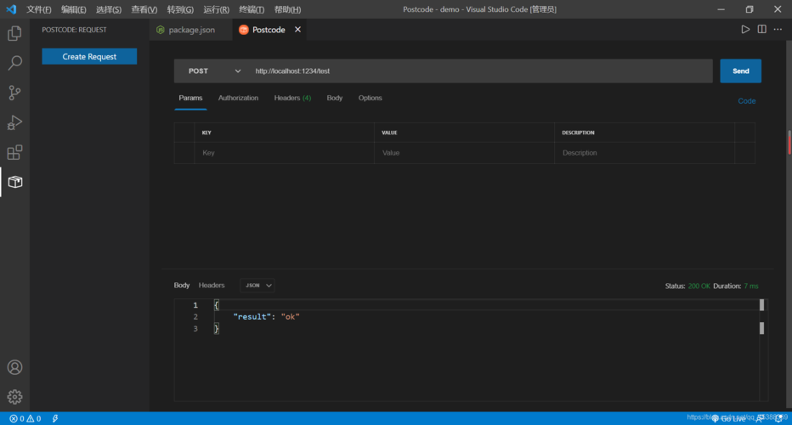Open the 查看(V) menu

pyautogui.click(x=144, y=9)
